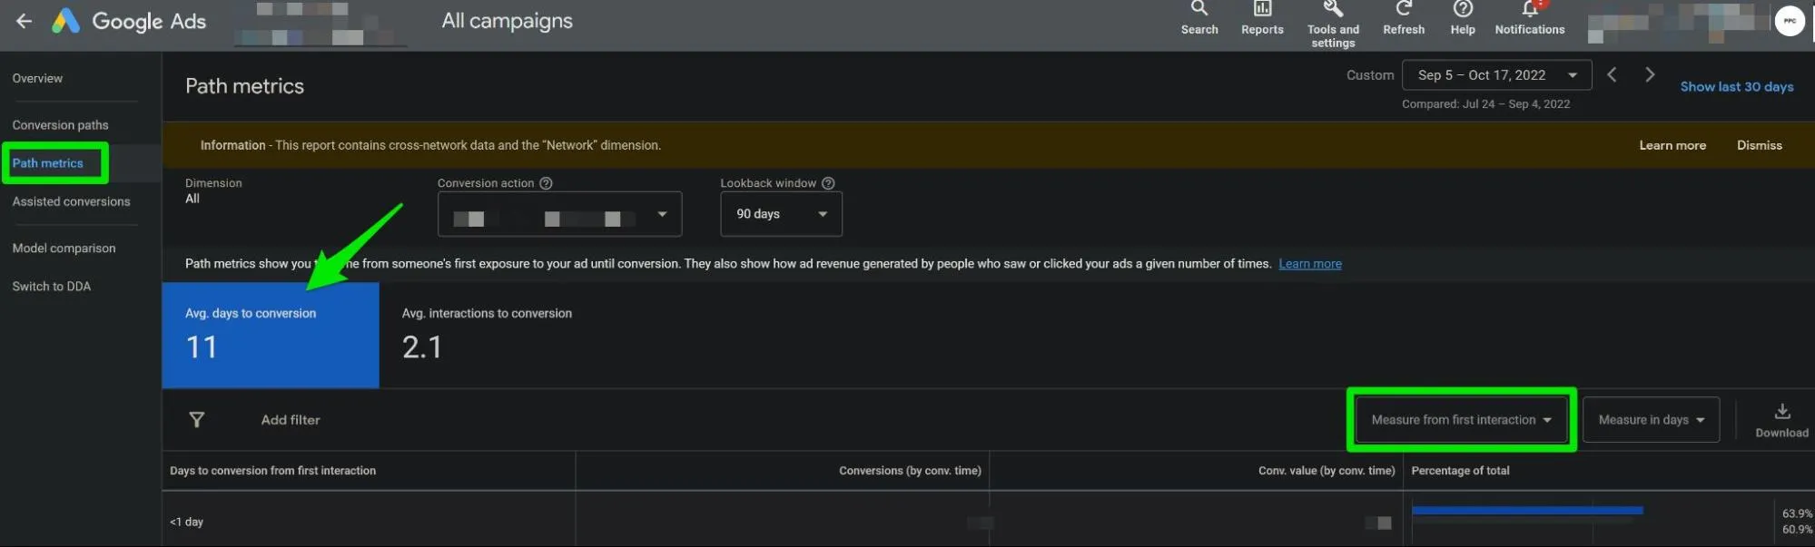Open the Search tool icon

pos(1199,8)
